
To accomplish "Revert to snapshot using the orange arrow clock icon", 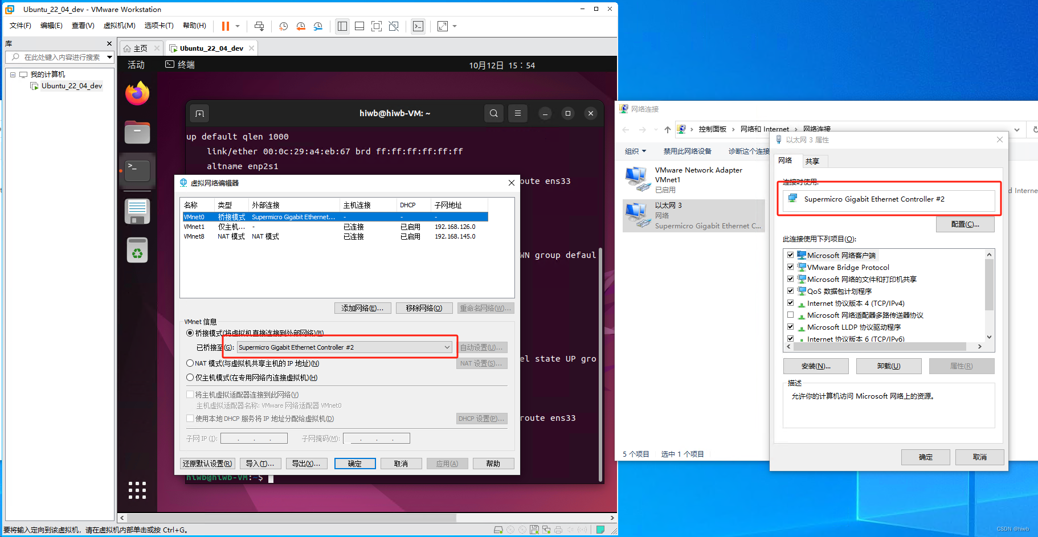I will pos(301,26).
